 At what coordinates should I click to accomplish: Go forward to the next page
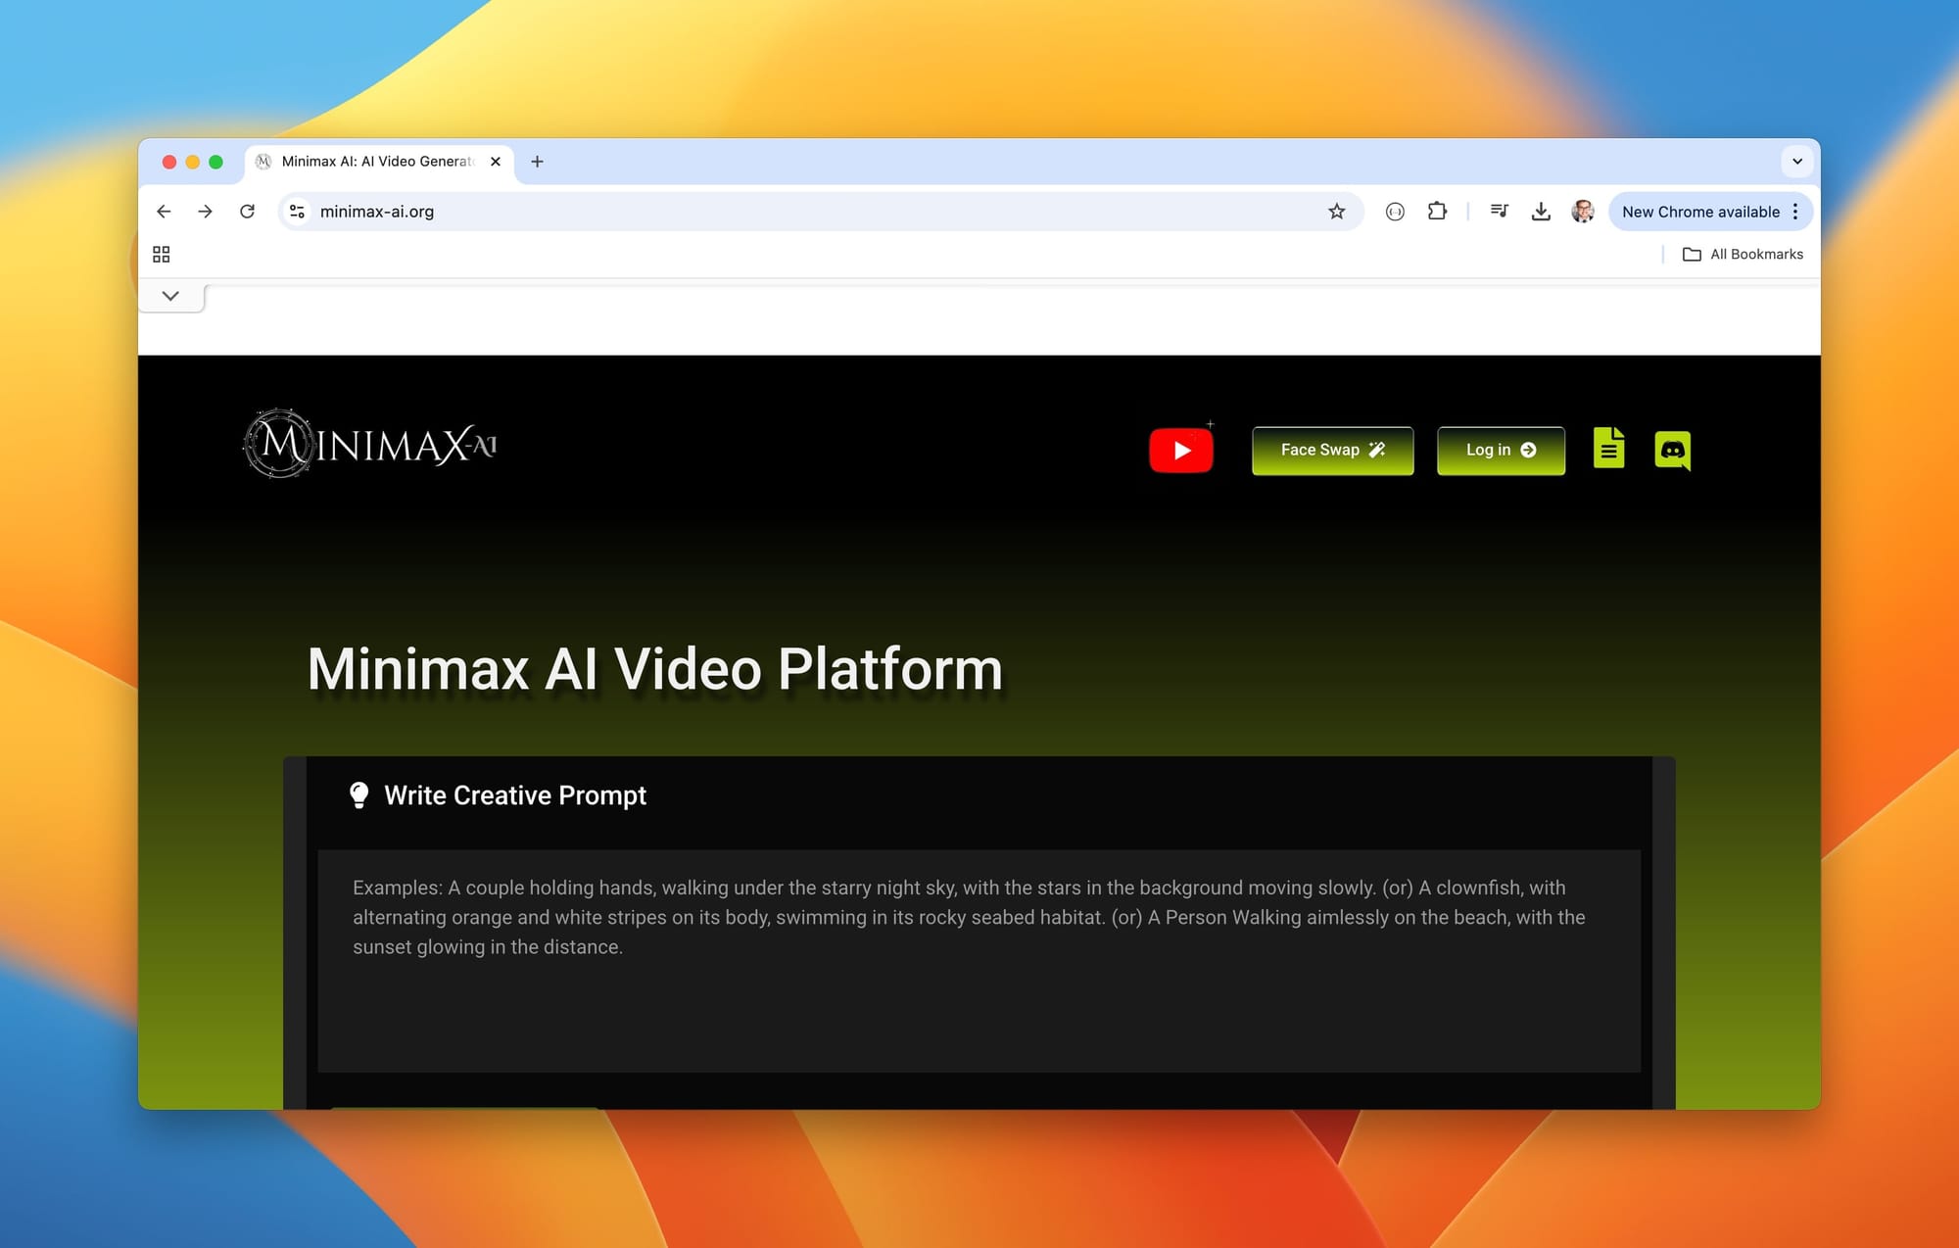pos(205,212)
